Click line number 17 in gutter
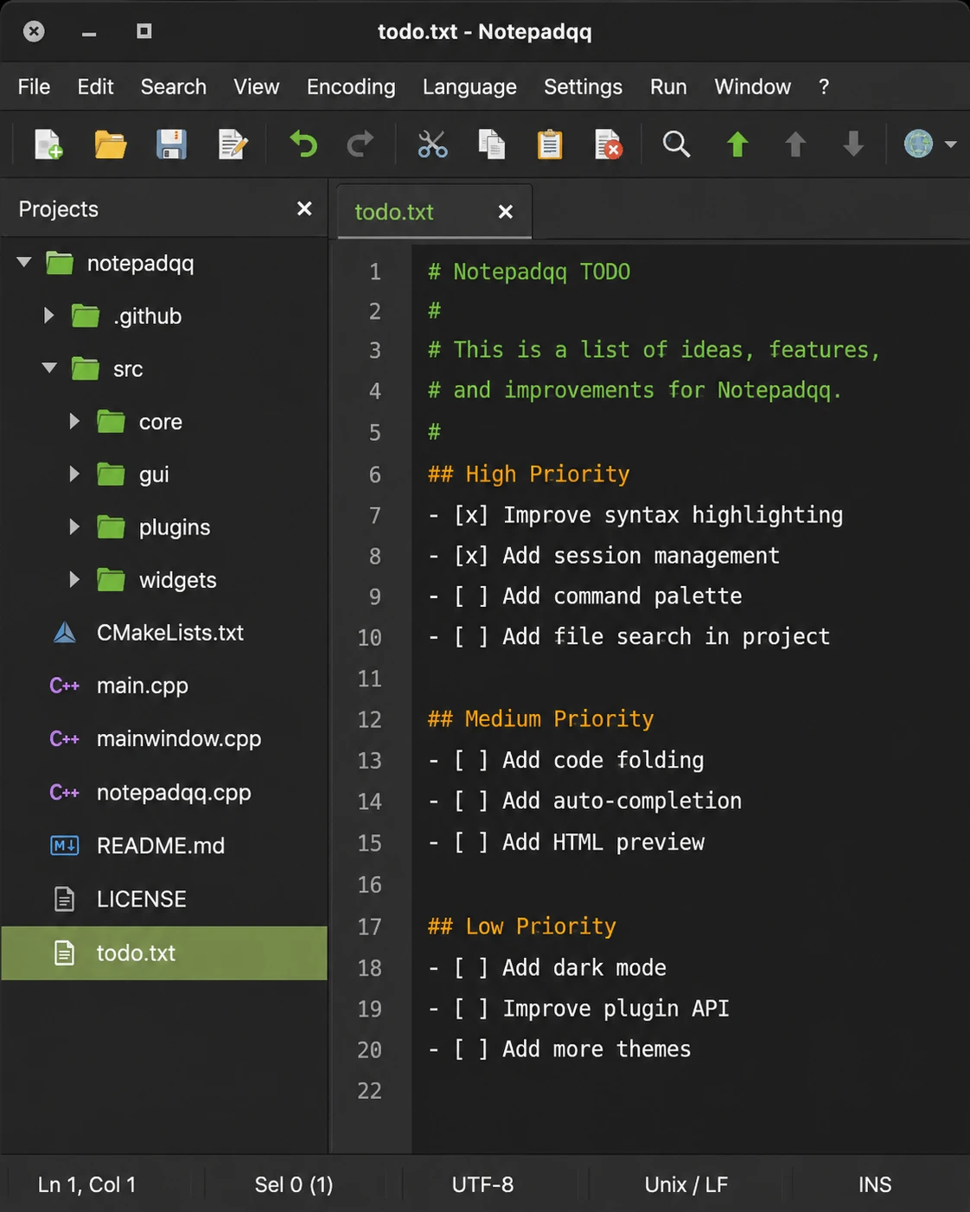The image size is (970, 1212). click(369, 927)
